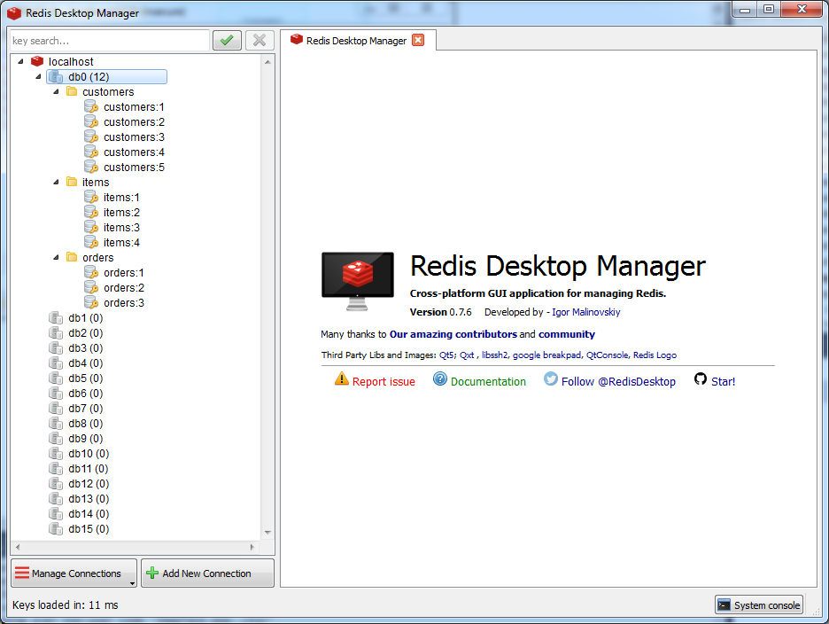The image size is (829, 624).
Task: Collapse the localhost connection tree node
Action: click(x=20, y=62)
